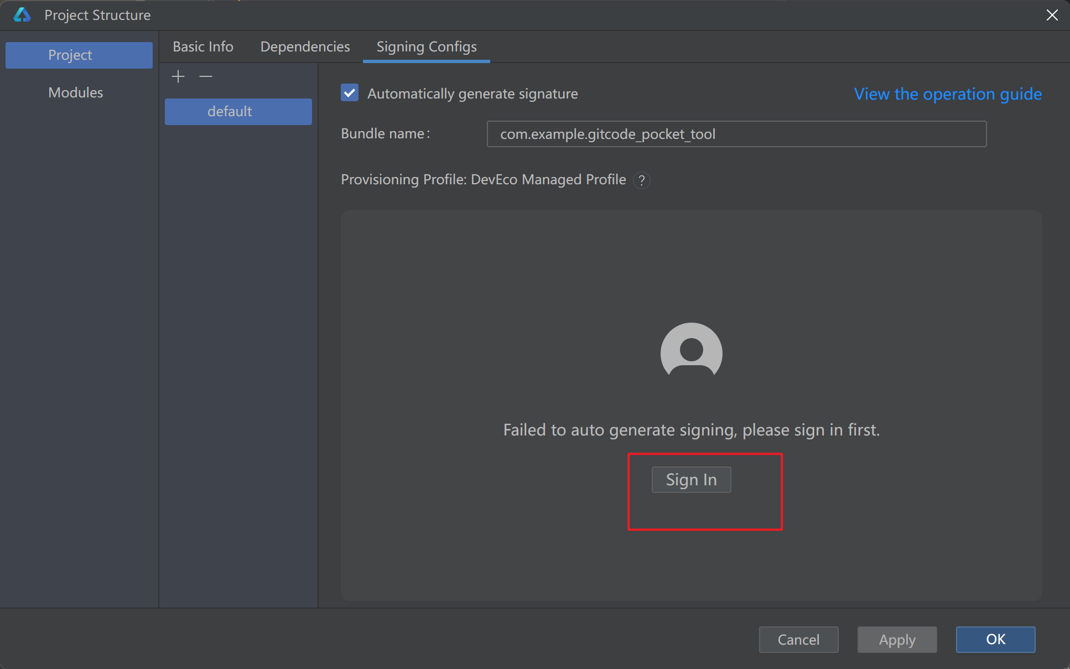Image resolution: width=1070 pixels, height=669 pixels.
Task: Click the DevEco Studio logo icon
Action: coord(22,15)
